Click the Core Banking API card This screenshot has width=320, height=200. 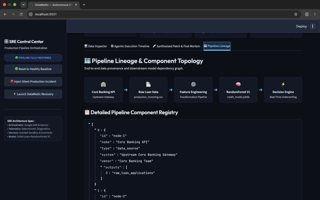tap(103, 90)
